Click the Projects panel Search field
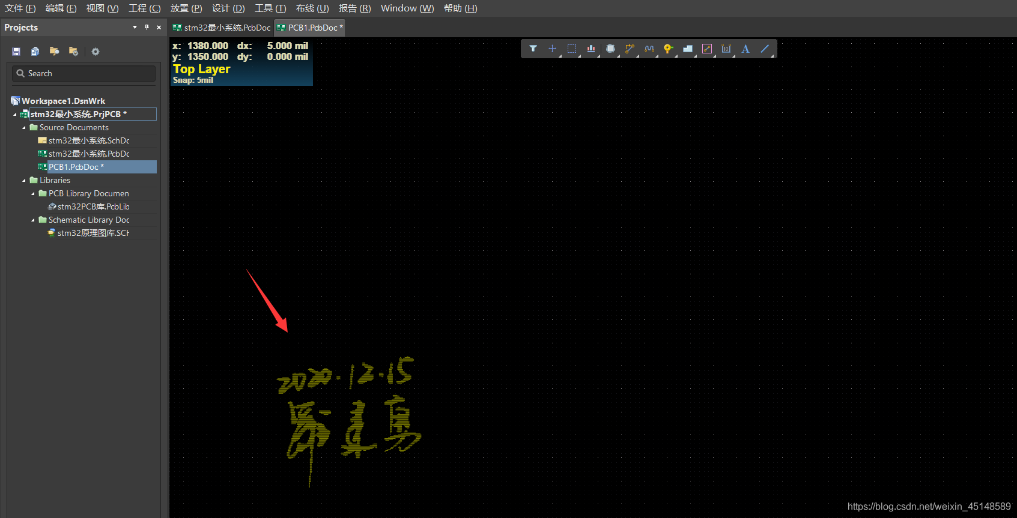The image size is (1017, 518). 83,73
